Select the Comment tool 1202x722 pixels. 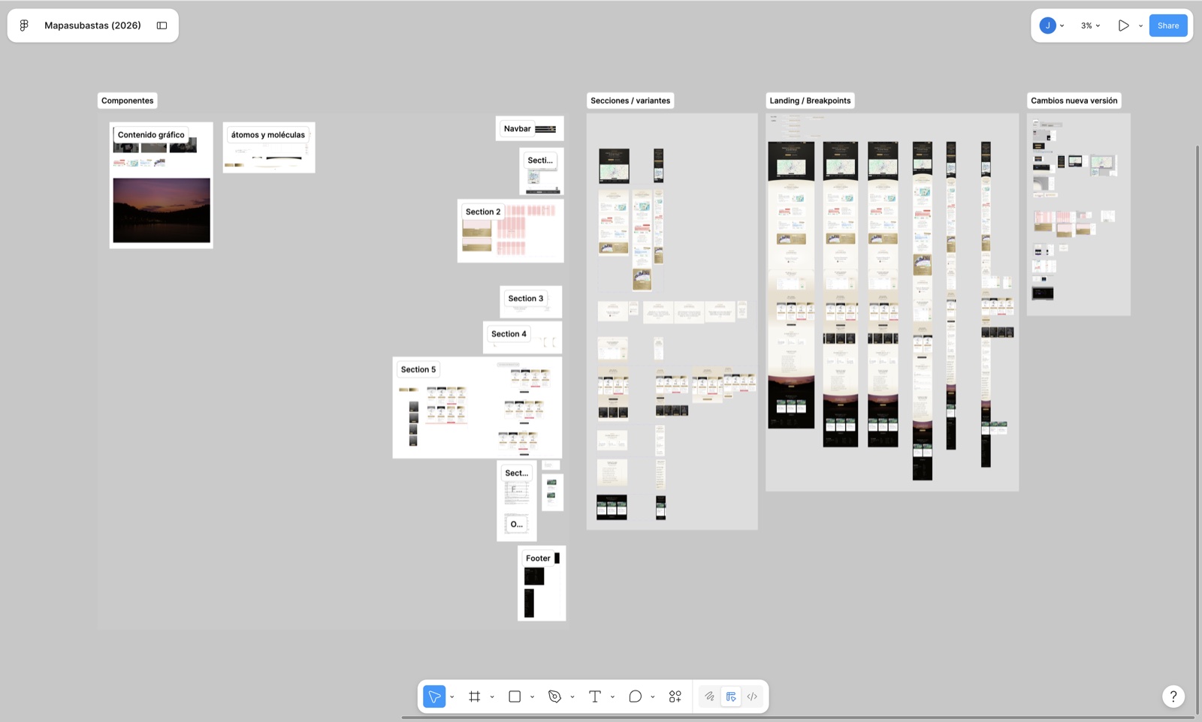[635, 696]
